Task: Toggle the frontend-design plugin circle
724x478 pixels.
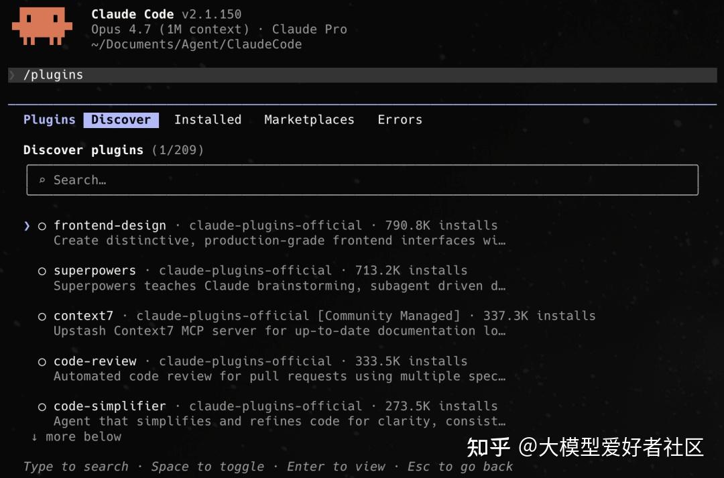Action: 42,227
